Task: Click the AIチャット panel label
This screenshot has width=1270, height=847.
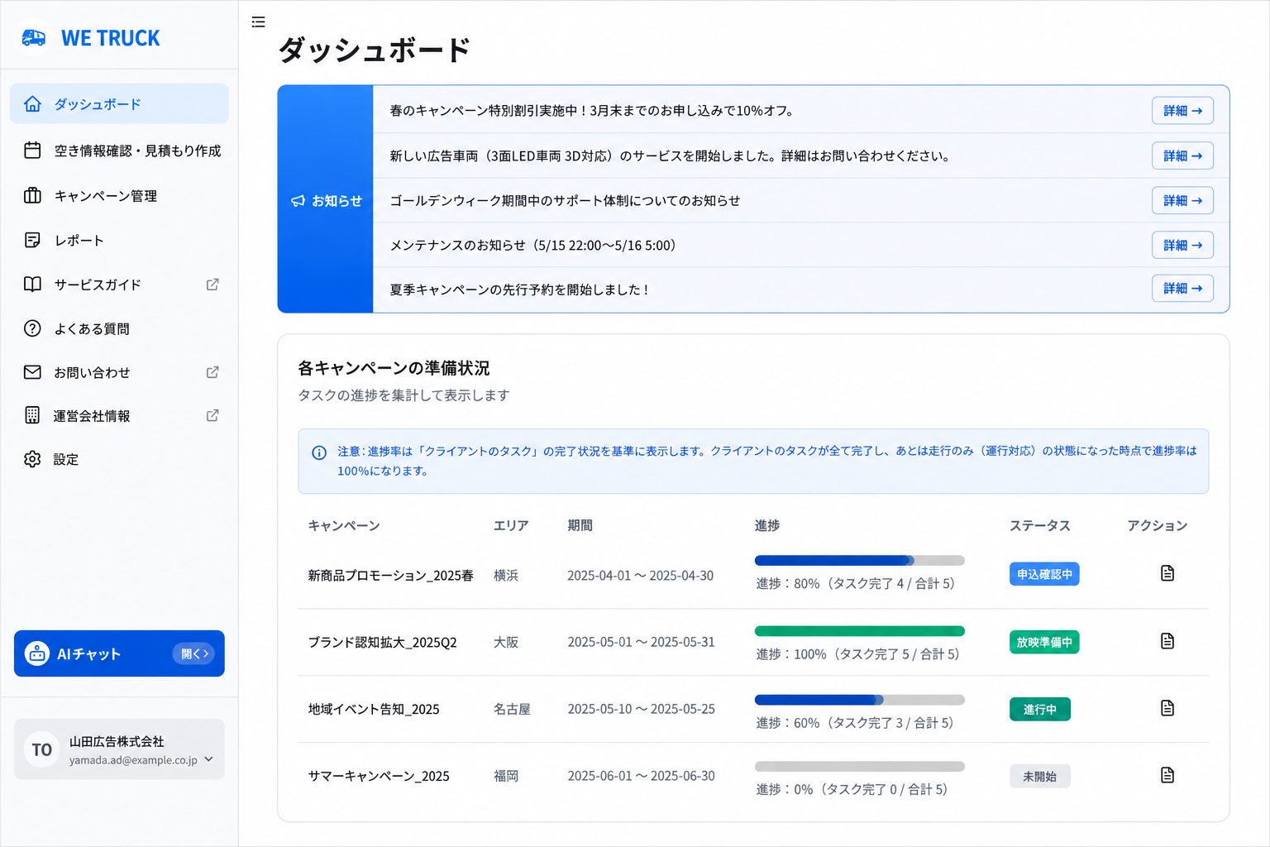Action: tap(88, 654)
